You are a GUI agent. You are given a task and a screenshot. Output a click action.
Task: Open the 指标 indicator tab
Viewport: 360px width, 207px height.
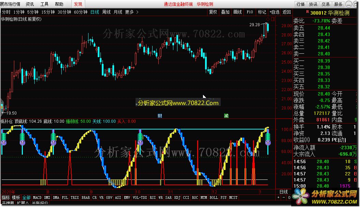point(5,197)
